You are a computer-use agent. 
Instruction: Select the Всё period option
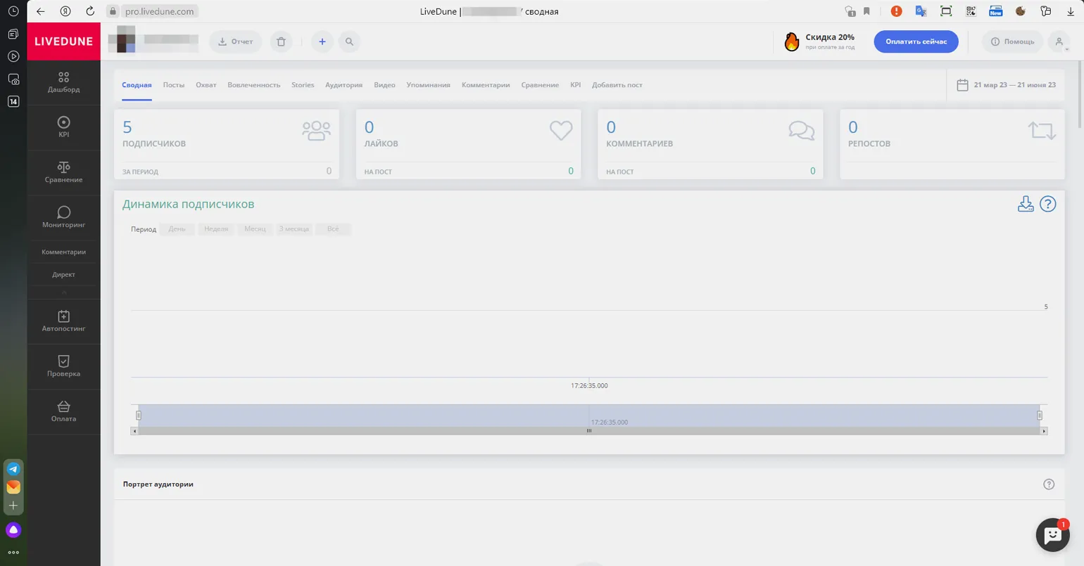pyautogui.click(x=333, y=229)
